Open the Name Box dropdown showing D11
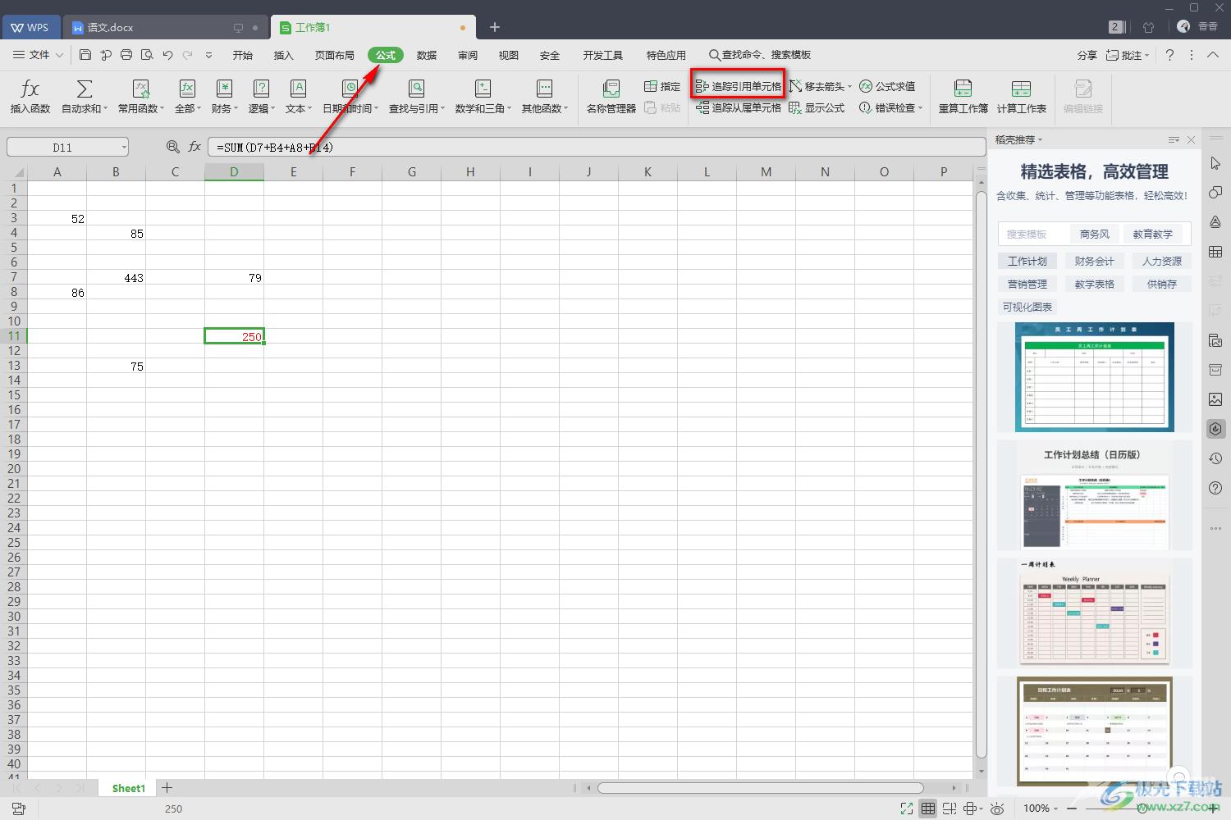Viewport: 1231px width, 820px height. (124, 148)
